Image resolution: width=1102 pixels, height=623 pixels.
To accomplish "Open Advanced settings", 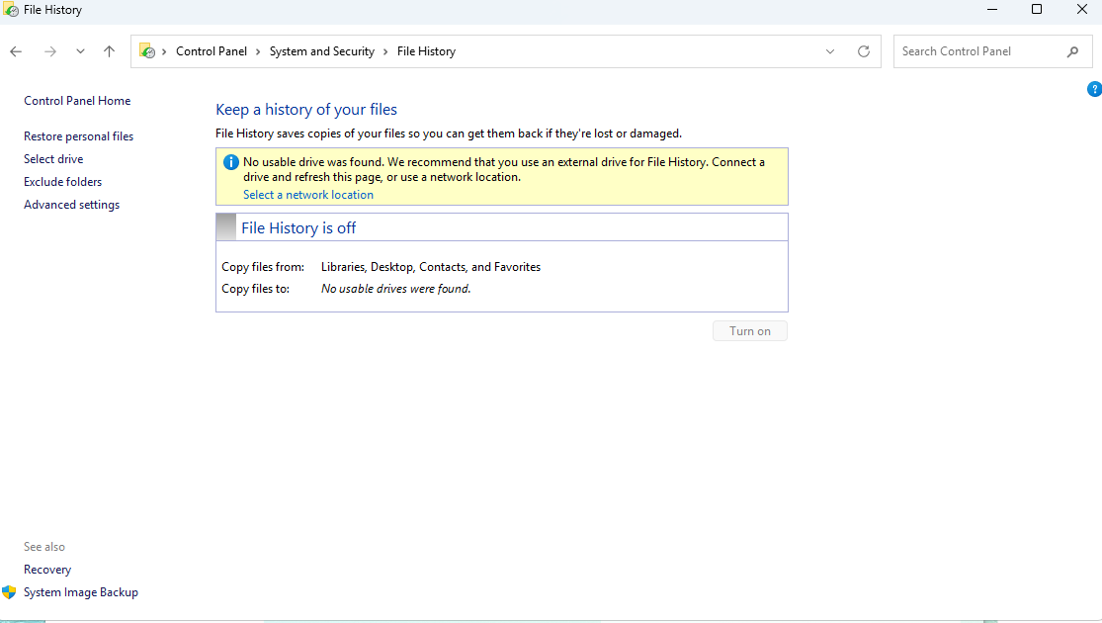I will pyautogui.click(x=71, y=204).
